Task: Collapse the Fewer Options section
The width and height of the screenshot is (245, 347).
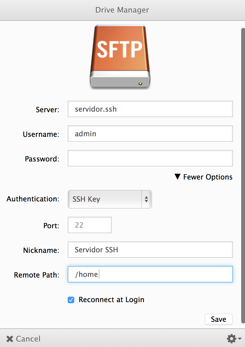Action: (203, 177)
